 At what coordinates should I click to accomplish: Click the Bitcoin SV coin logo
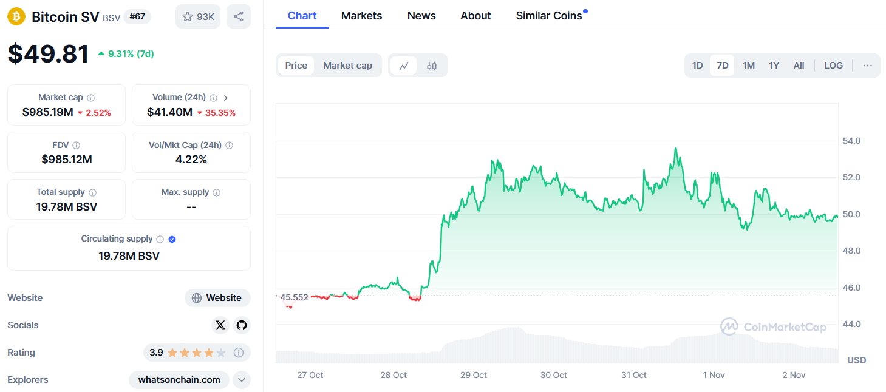[16, 16]
